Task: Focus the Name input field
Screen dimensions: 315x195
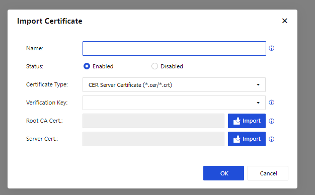Action: coord(175,48)
